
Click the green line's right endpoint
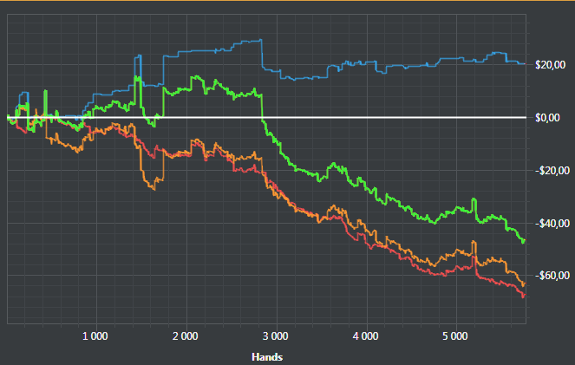coord(524,241)
